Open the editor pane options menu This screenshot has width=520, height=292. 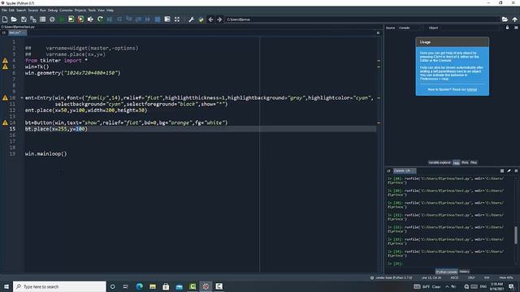click(378, 32)
